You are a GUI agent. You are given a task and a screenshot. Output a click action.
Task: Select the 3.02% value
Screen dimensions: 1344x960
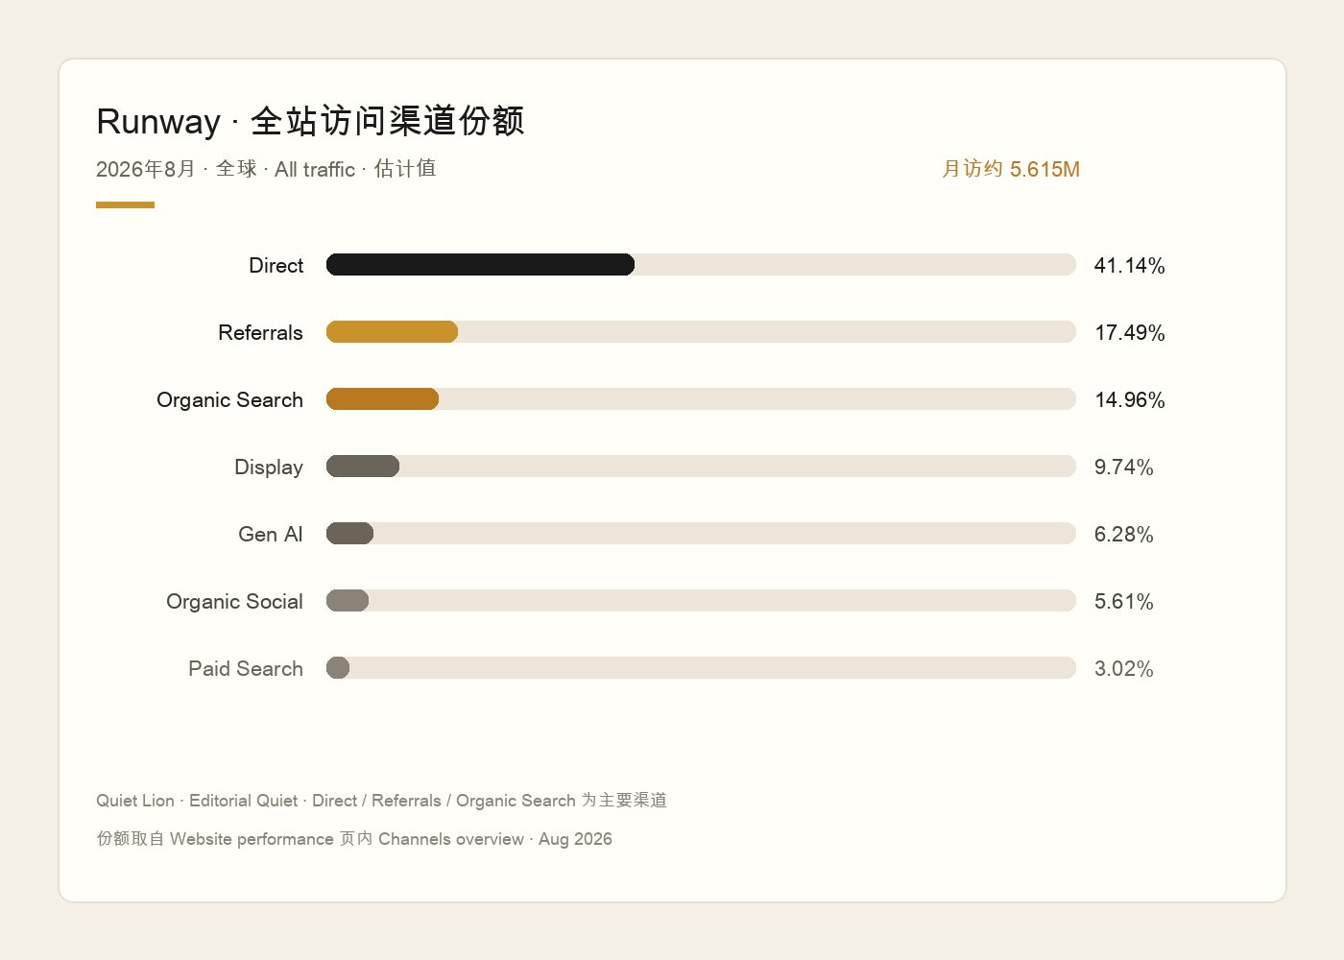(1124, 669)
